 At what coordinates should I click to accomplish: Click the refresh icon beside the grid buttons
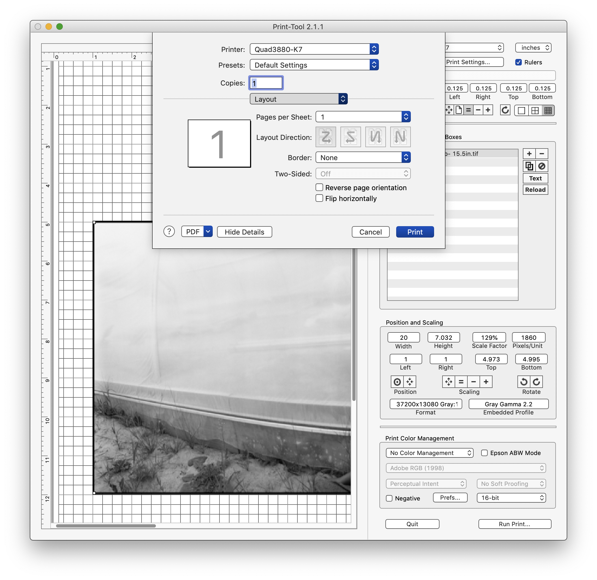(505, 110)
